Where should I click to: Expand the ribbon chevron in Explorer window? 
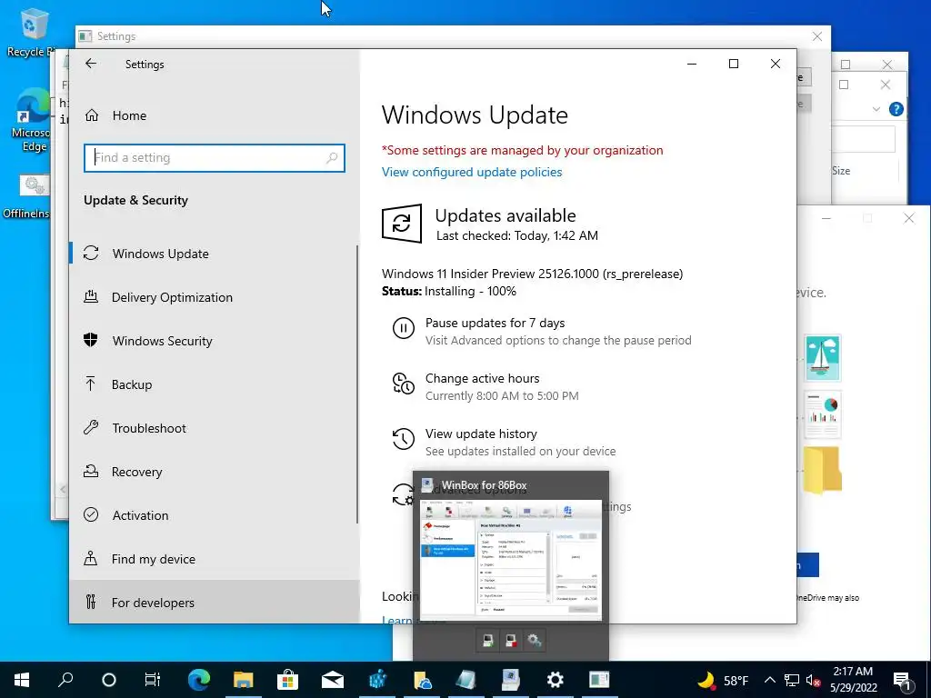click(876, 109)
